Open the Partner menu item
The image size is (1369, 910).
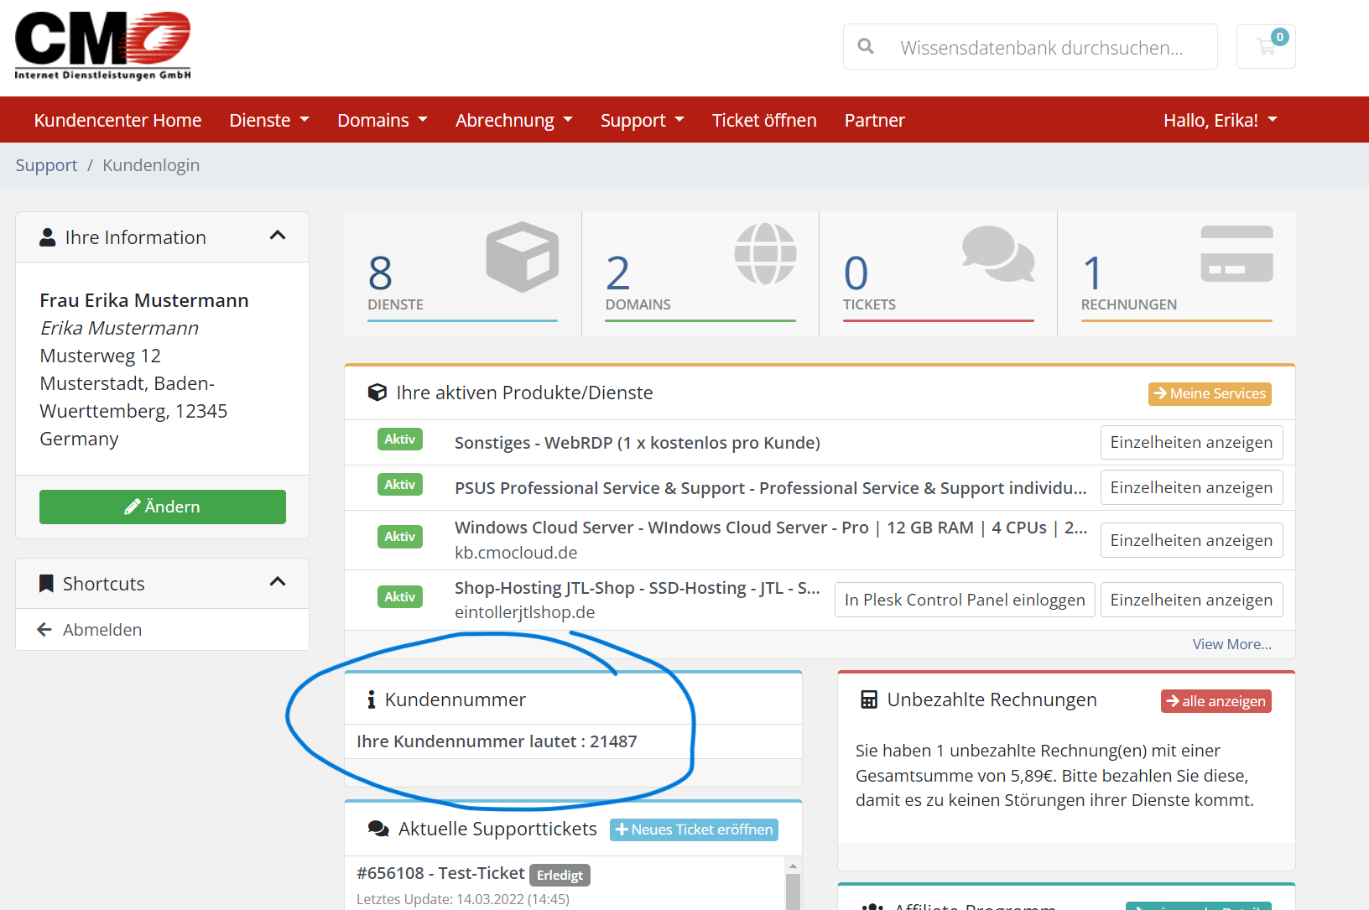(x=874, y=119)
